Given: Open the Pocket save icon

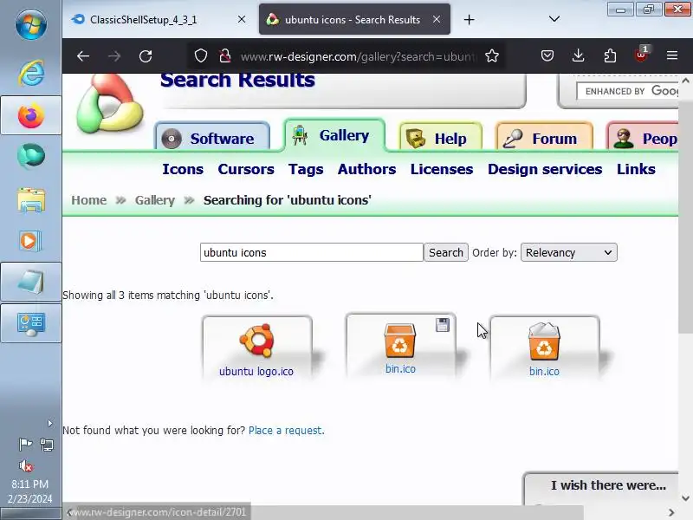Looking at the screenshot, I should coord(547,55).
